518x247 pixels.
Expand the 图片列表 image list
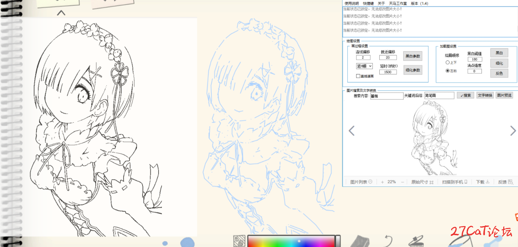tap(361, 182)
